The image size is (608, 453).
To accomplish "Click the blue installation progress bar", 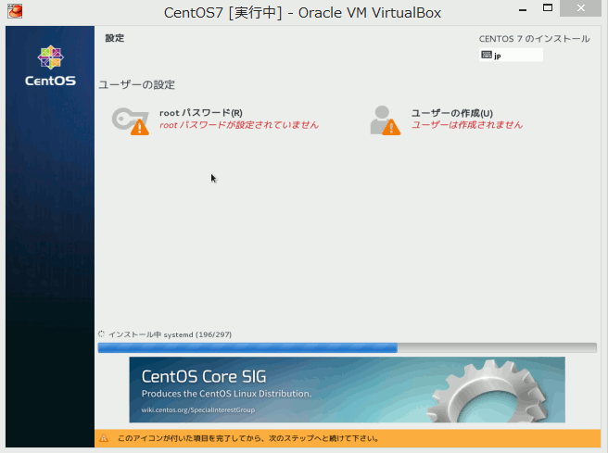I will [x=247, y=348].
